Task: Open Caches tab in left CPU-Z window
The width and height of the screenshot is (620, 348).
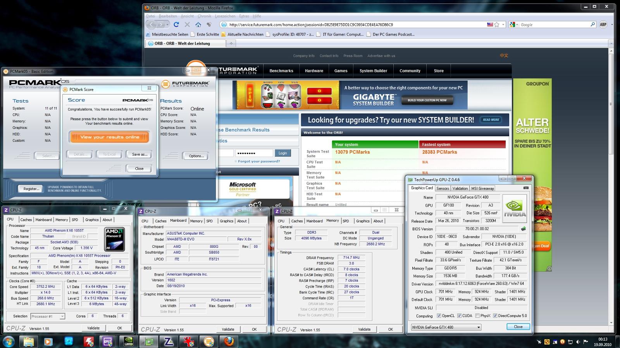Action: (x=26, y=219)
